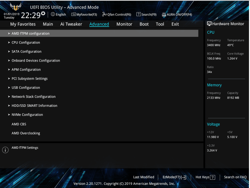
Task: Expand Network Stack Configuration arrow
Action: [9, 97]
